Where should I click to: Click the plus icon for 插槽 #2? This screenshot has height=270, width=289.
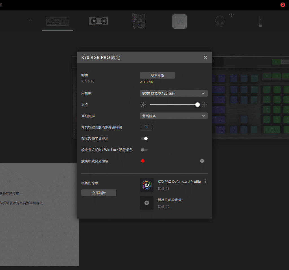coord(147,203)
